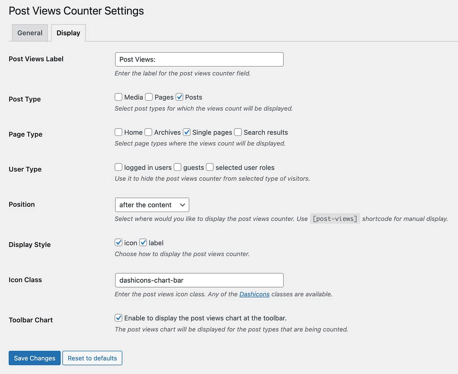Screen dimensions: 458x374
Task: Open the Dashicons reference link
Action: click(x=254, y=294)
